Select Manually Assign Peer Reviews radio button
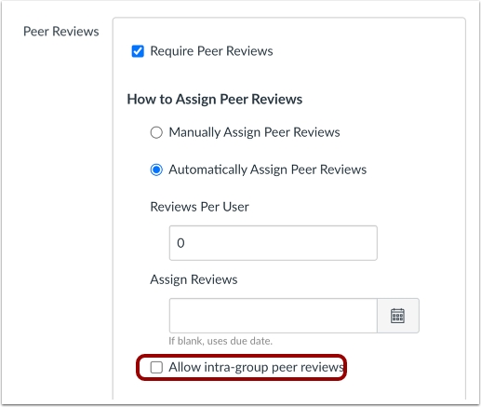Image resolution: width=481 pixels, height=407 pixels. point(156,132)
